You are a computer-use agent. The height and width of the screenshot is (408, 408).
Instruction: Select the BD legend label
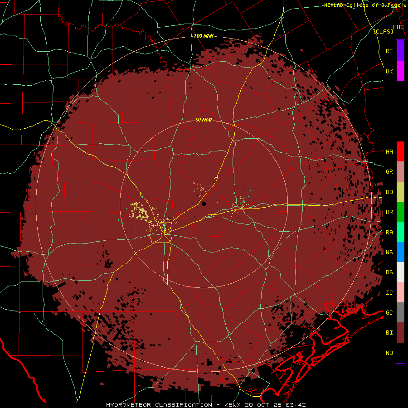[389, 192]
